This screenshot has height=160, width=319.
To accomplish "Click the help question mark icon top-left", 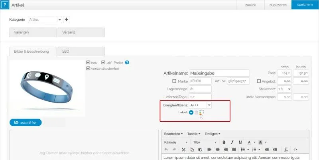I will click(4, 4).
